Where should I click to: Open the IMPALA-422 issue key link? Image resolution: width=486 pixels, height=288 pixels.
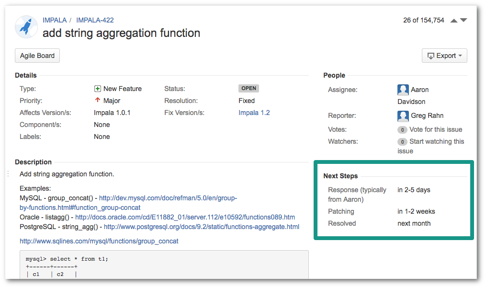coord(95,20)
